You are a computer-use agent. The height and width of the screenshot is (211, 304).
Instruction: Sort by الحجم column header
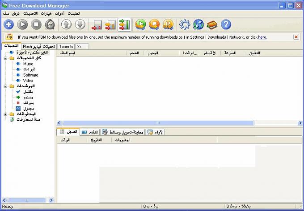click(x=135, y=53)
